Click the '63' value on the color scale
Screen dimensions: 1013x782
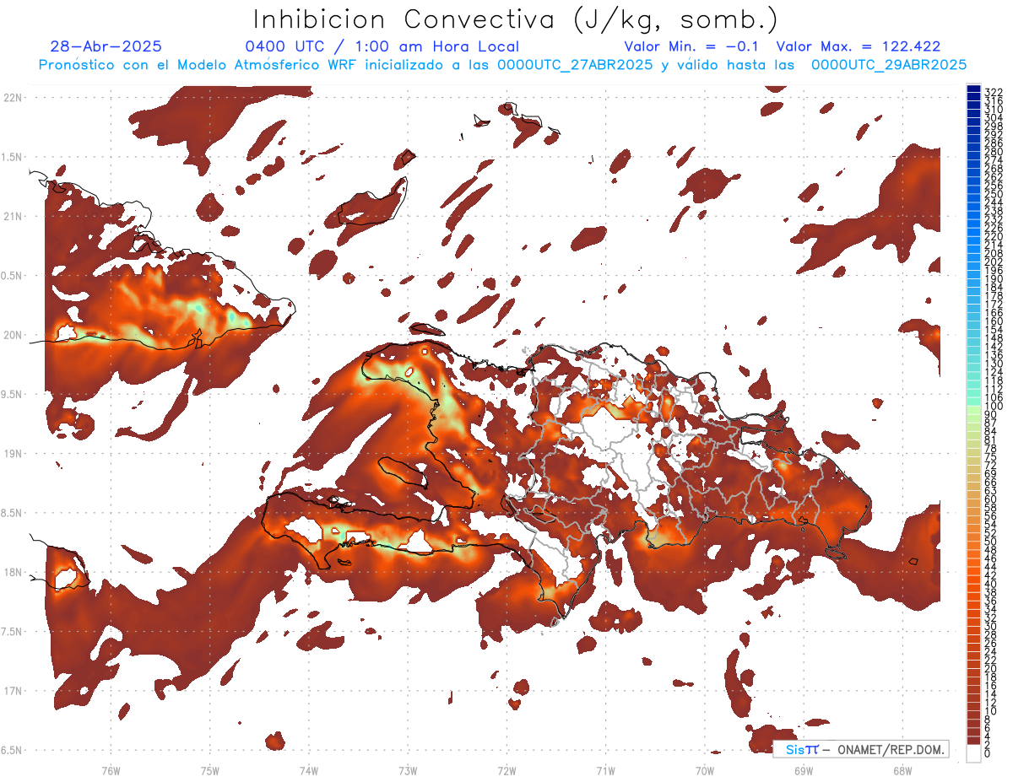tap(990, 490)
